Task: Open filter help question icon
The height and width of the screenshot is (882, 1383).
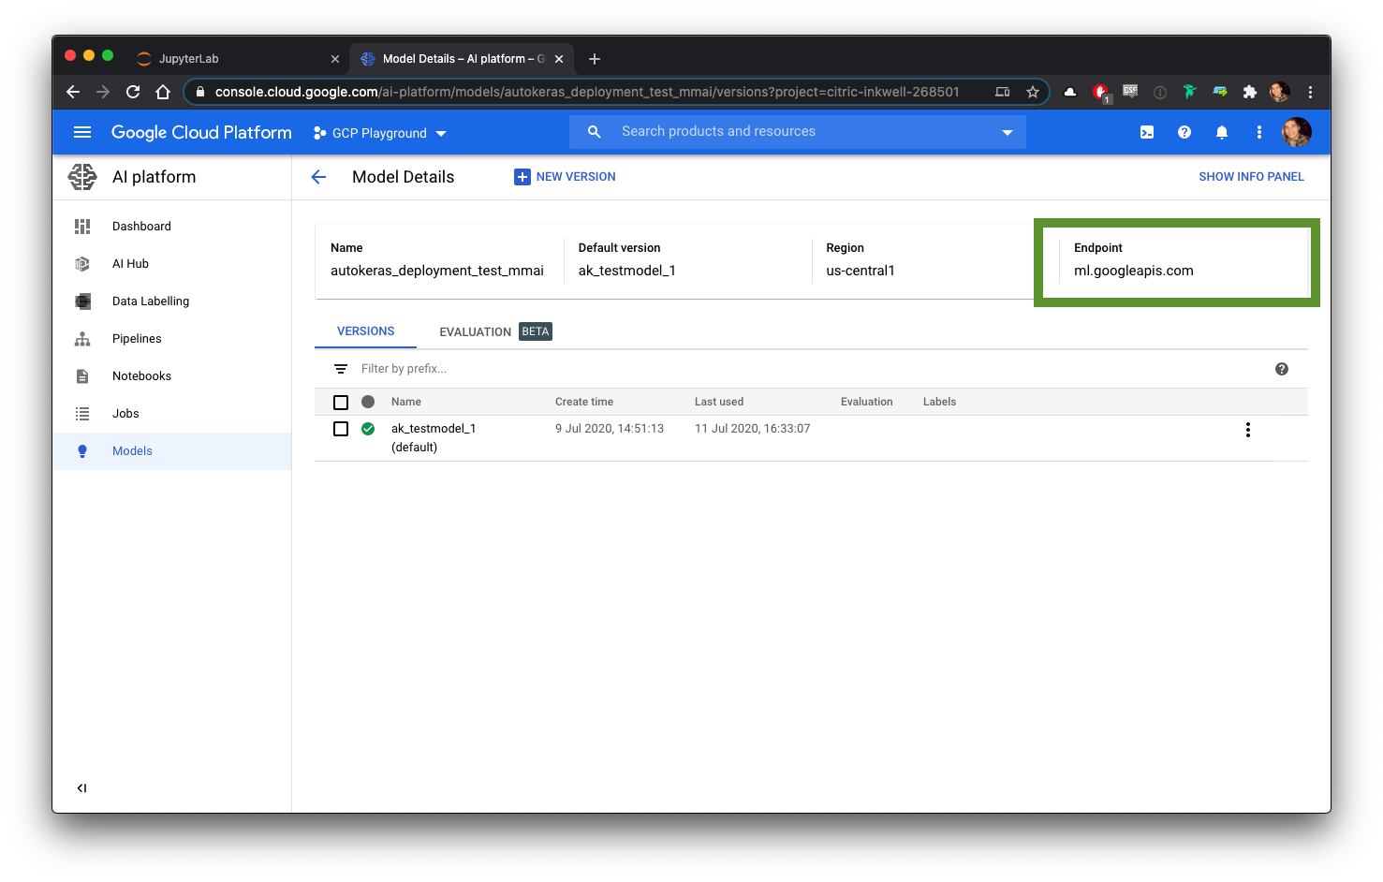Action: coord(1282,369)
